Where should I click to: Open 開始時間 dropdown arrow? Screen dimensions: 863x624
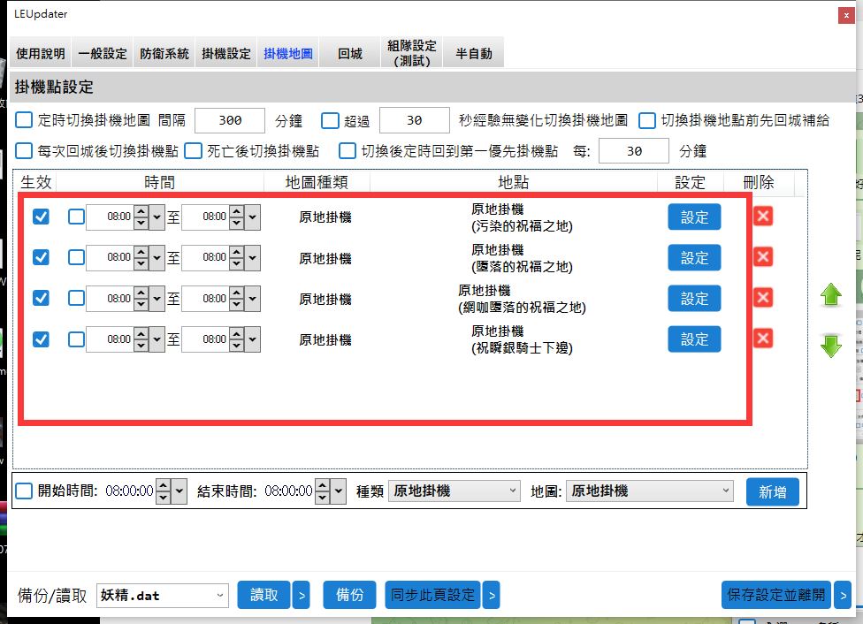click(179, 491)
